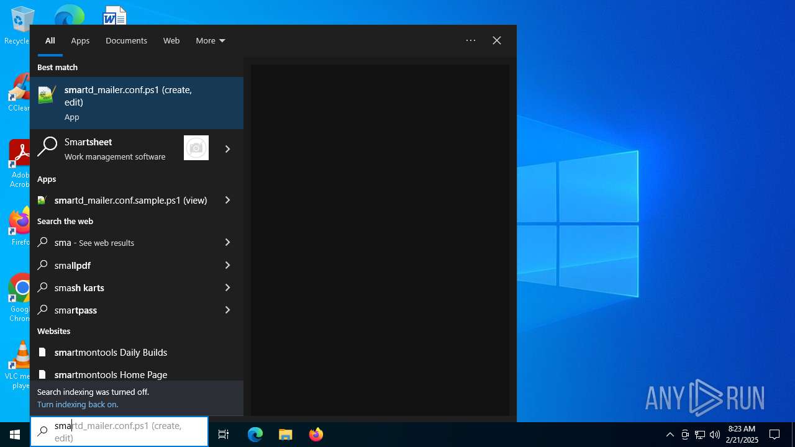Expand the Smartsheet result arrow
Image resolution: width=795 pixels, height=447 pixels.
227,149
